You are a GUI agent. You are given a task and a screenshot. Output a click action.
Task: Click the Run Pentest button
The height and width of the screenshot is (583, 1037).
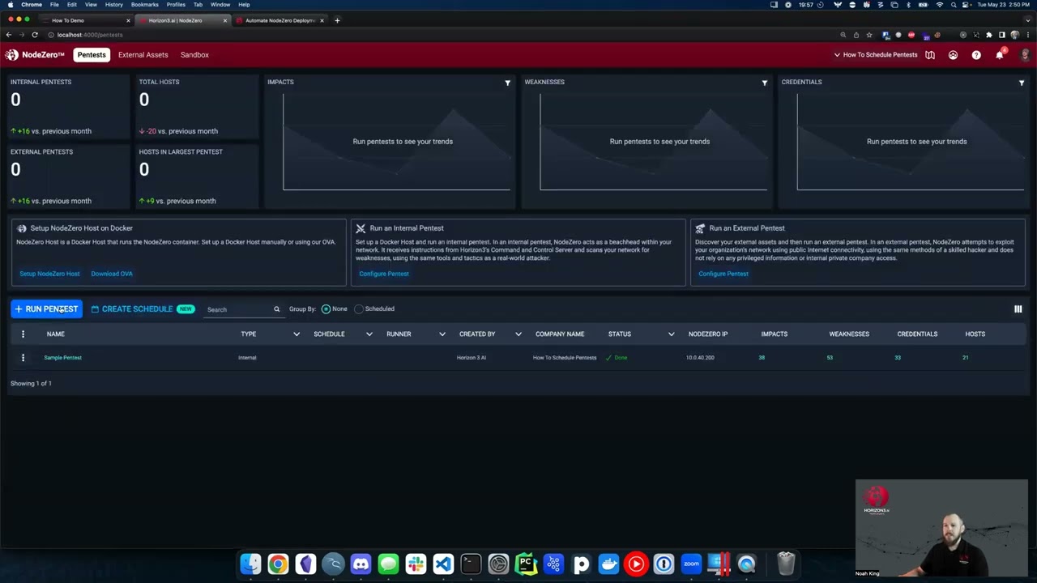(46, 309)
